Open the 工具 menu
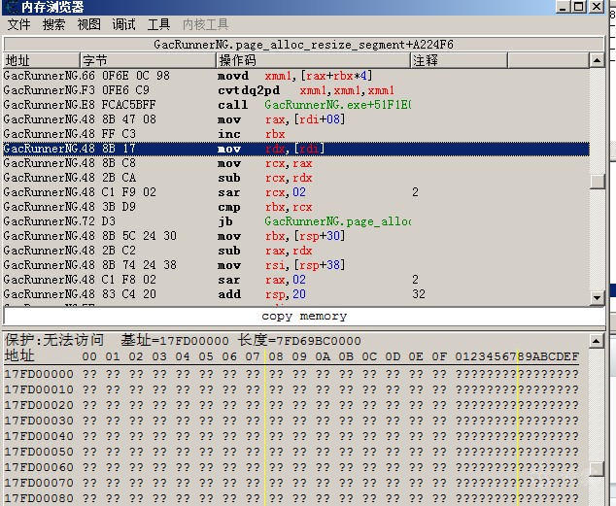The image size is (616, 506). tap(158, 24)
